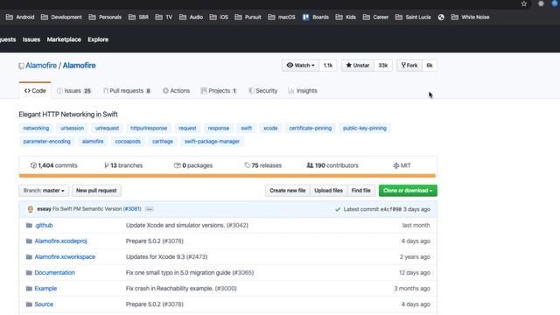Open the Security tab
560x315 pixels.
pyautogui.click(x=262, y=91)
